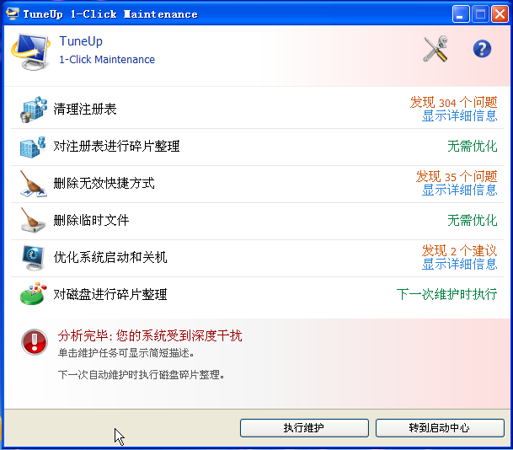Minimize the TuneUp window
The height and width of the screenshot is (450, 513).
461,14
